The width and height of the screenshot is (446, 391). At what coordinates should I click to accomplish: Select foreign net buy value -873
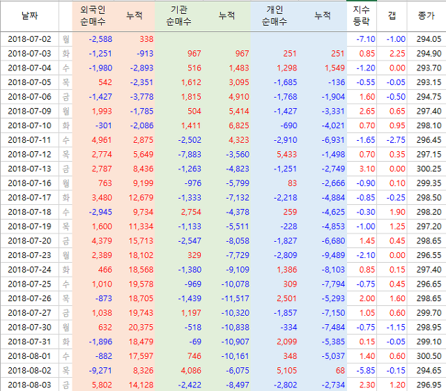[x=104, y=298]
